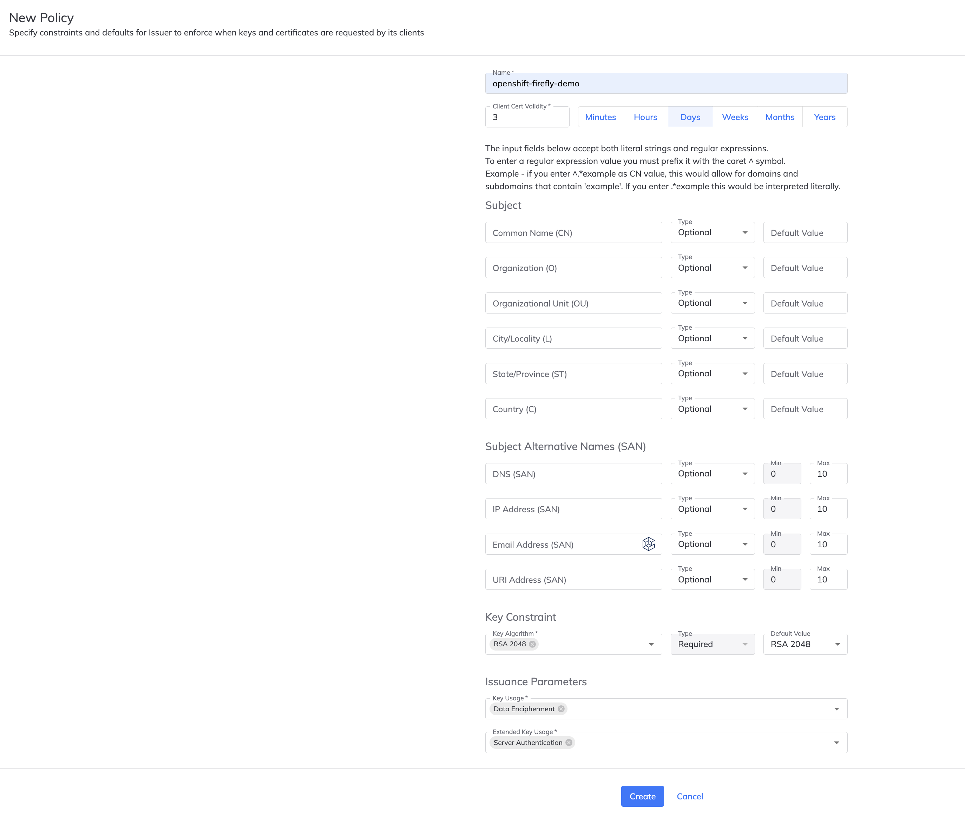
Task: Click the City/Locality (L) field
Action: (573, 338)
